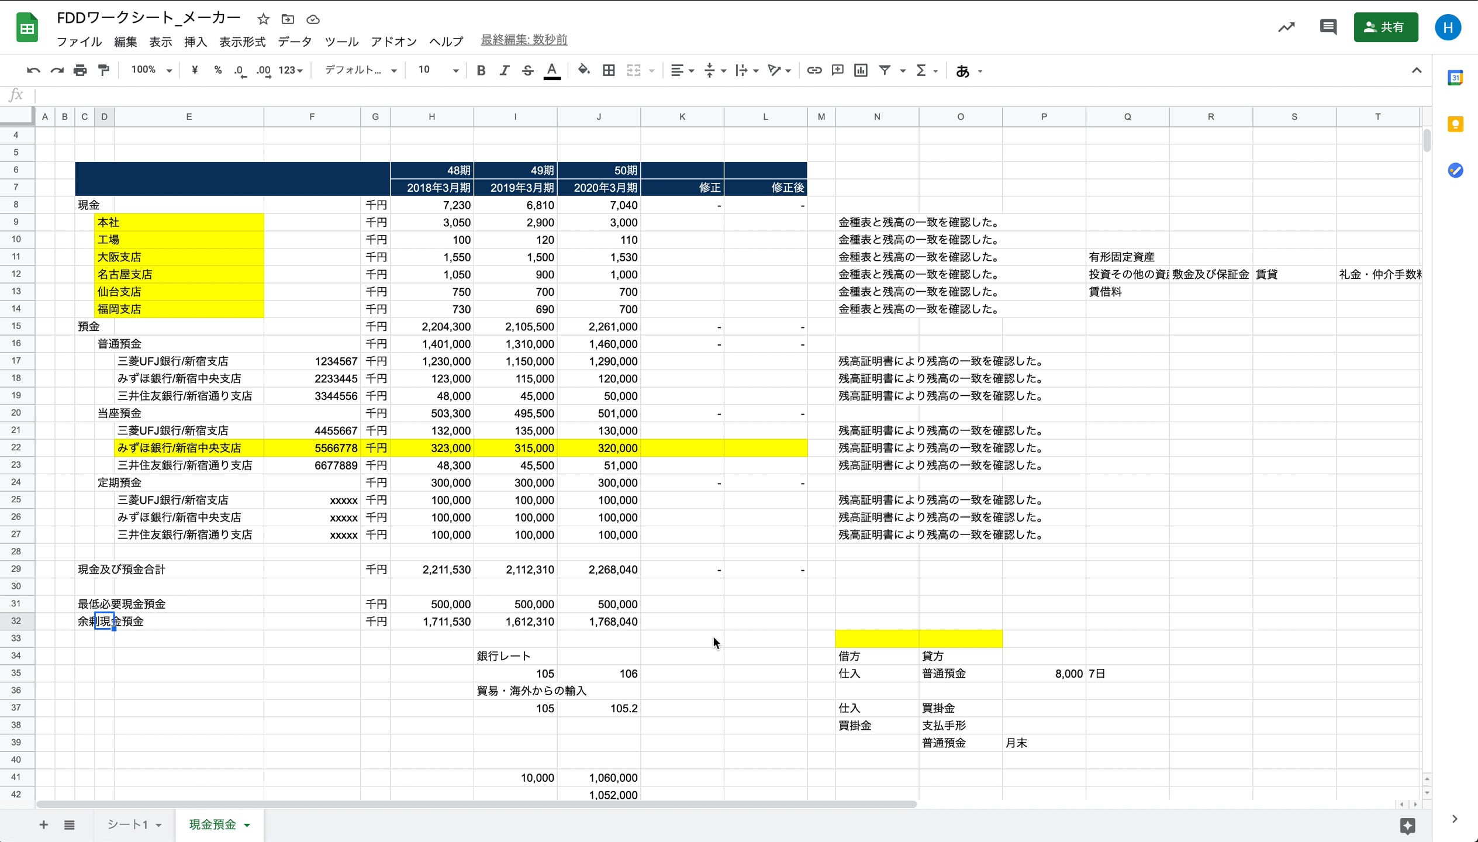Image resolution: width=1478 pixels, height=842 pixels.
Task: Click the insert chart icon
Action: click(x=861, y=70)
